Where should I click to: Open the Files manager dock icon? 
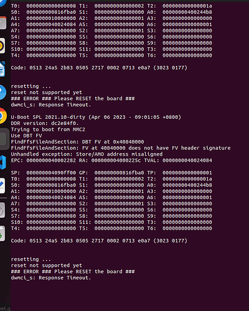point(3,22)
